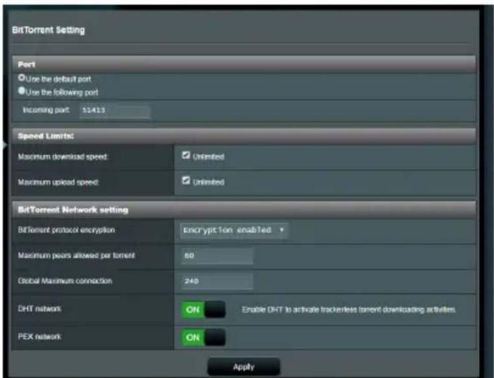Click the Maximum upload speed label
Image resolution: width=494 pixels, height=378 pixels.
click(58, 182)
